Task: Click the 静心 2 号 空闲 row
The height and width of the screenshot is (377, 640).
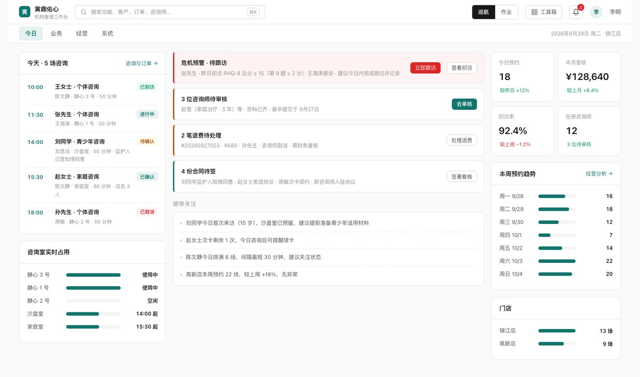Action: 92,301
